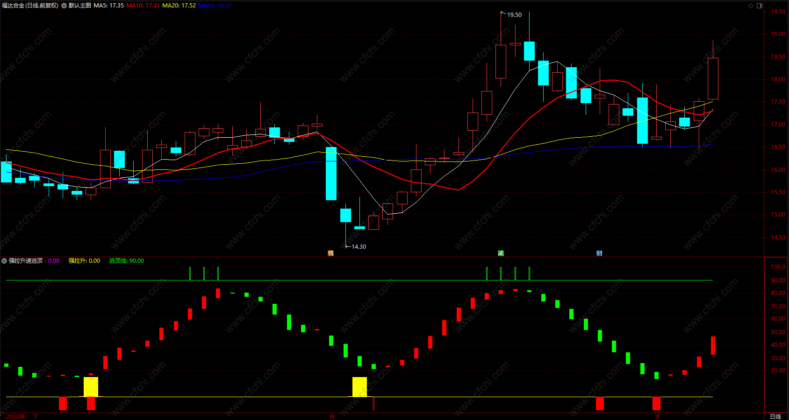Click the month 8 marker on time axis
Viewport: 789px width, 420px height.
pyautogui.click(x=333, y=417)
